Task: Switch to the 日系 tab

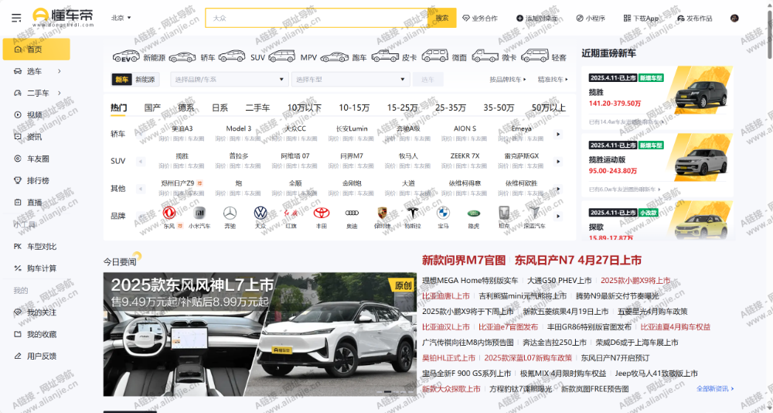Action: 220,108
